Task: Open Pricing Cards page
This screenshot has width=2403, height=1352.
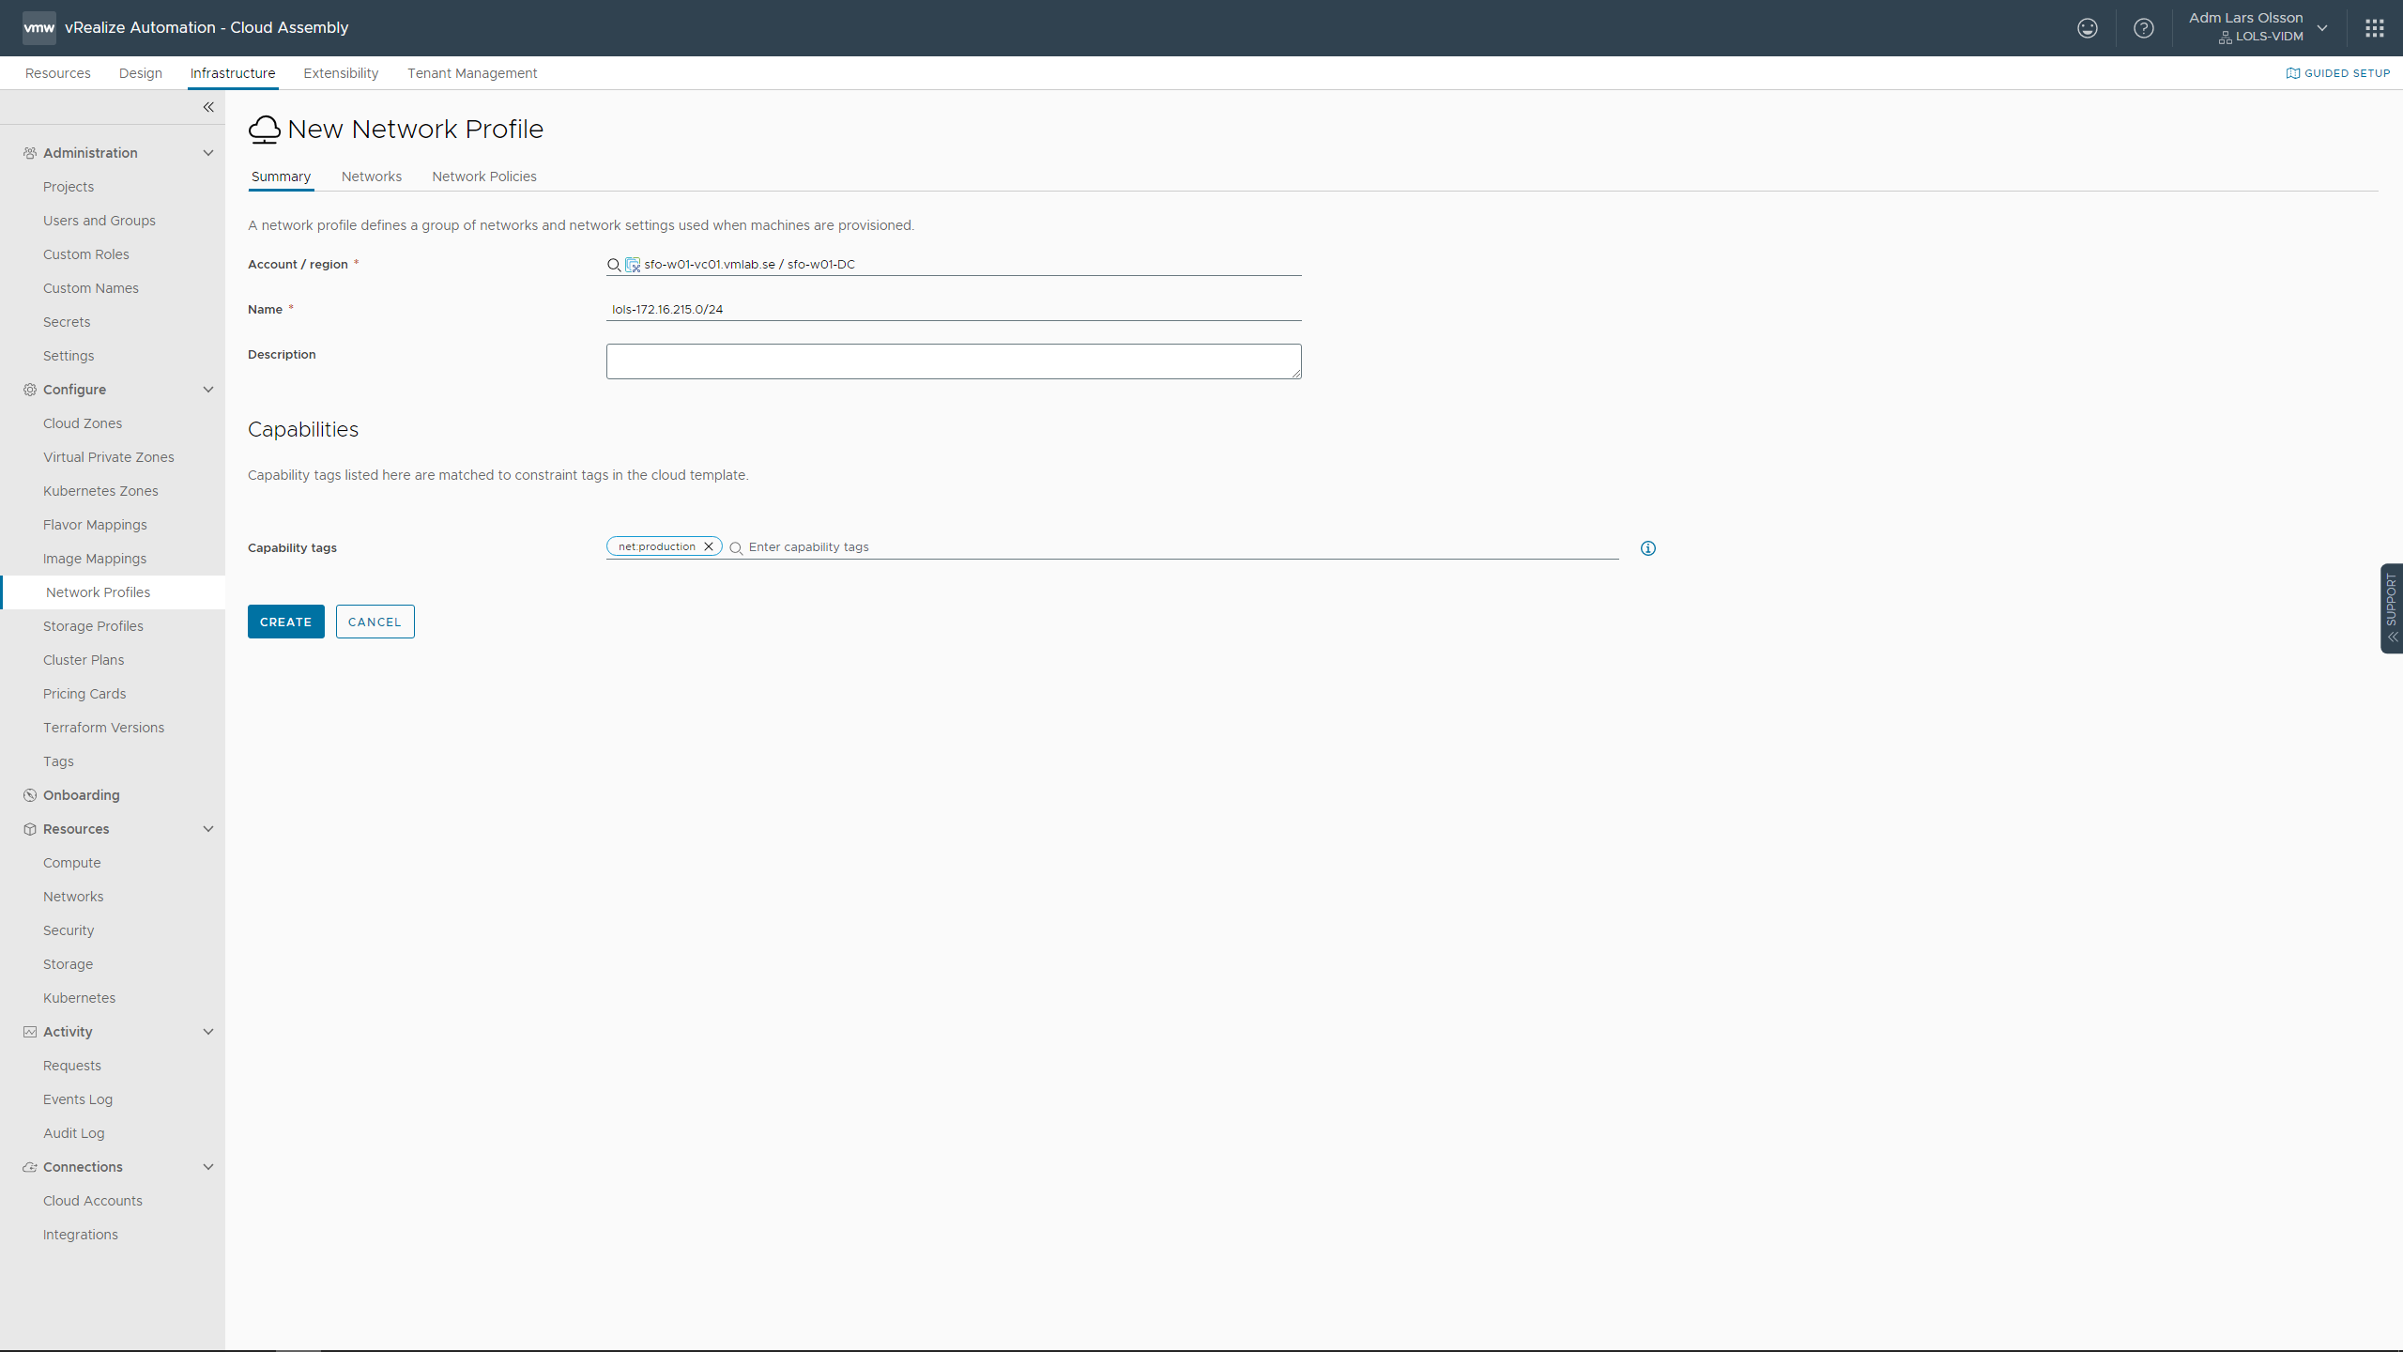Action: [84, 694]
